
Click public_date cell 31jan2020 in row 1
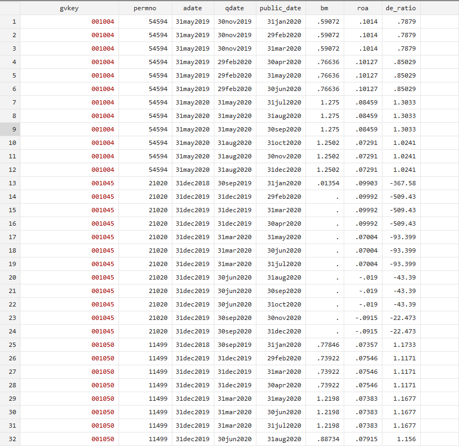[x=281, y=22]
